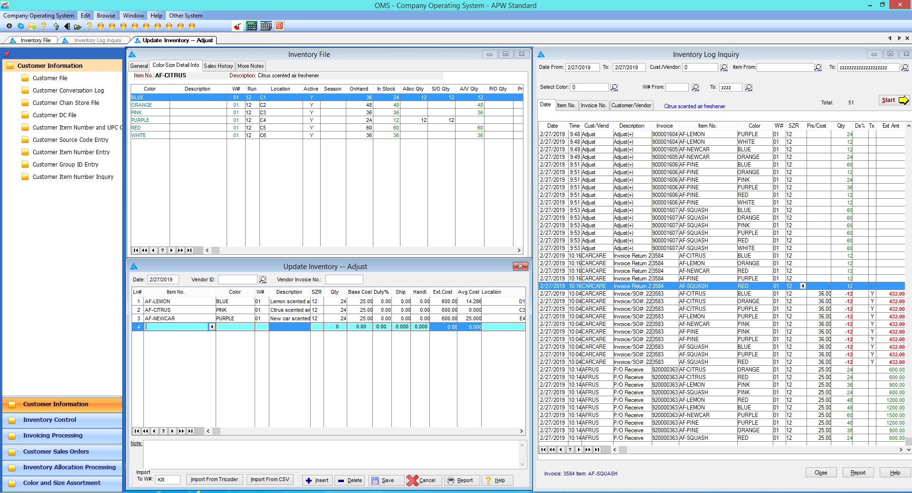Open the Color and Size Assortment section
The width and height of the screenshot is (912, 493).
point(62,483)
